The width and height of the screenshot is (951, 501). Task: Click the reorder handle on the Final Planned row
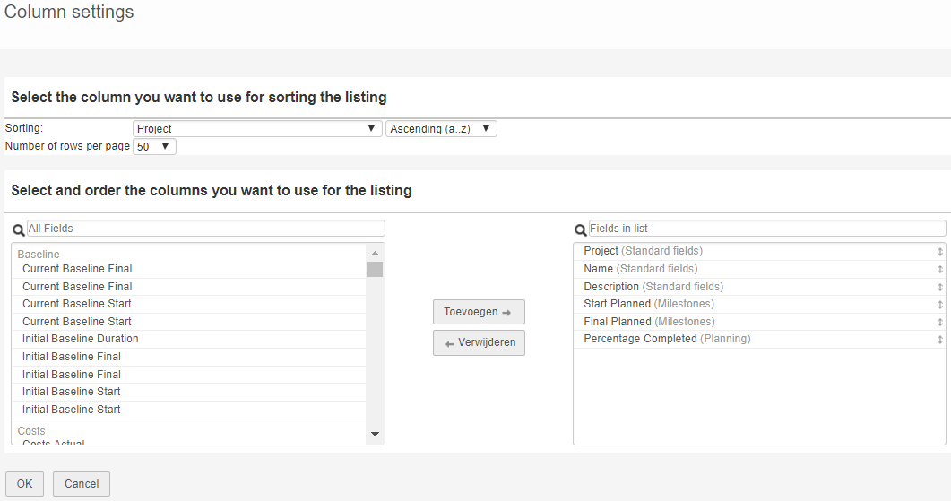click(939, 322)
